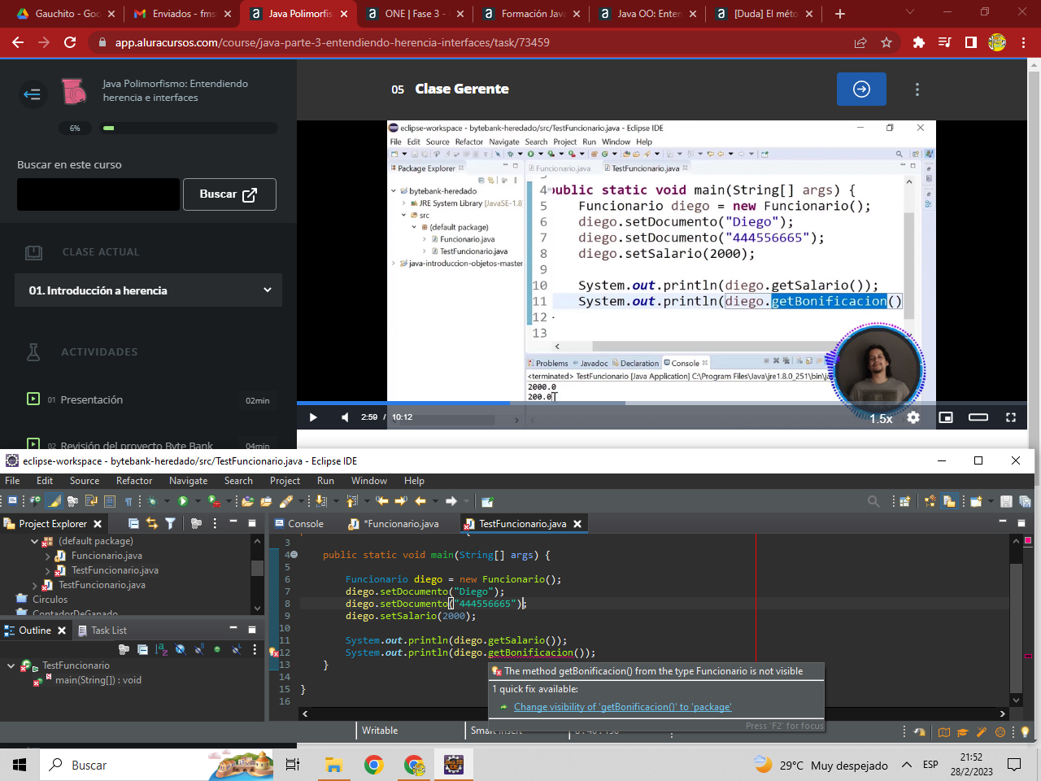Click the Search pencil icon in Eclipse toolbar
1041x781 pixels.
click(286, 501)
